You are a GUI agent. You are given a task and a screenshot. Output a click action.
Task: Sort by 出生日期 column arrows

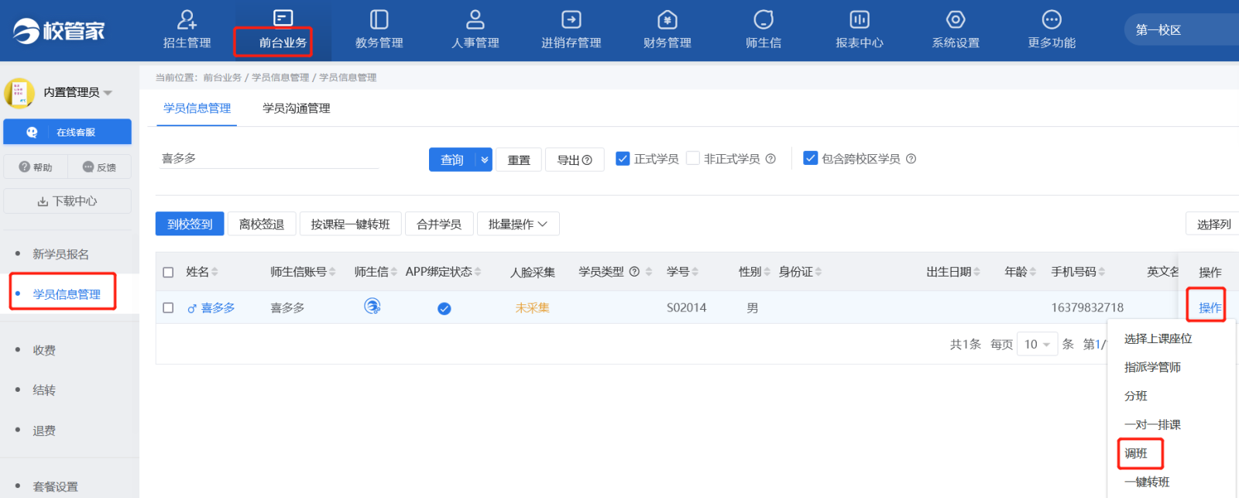click(x=976, y=272)
